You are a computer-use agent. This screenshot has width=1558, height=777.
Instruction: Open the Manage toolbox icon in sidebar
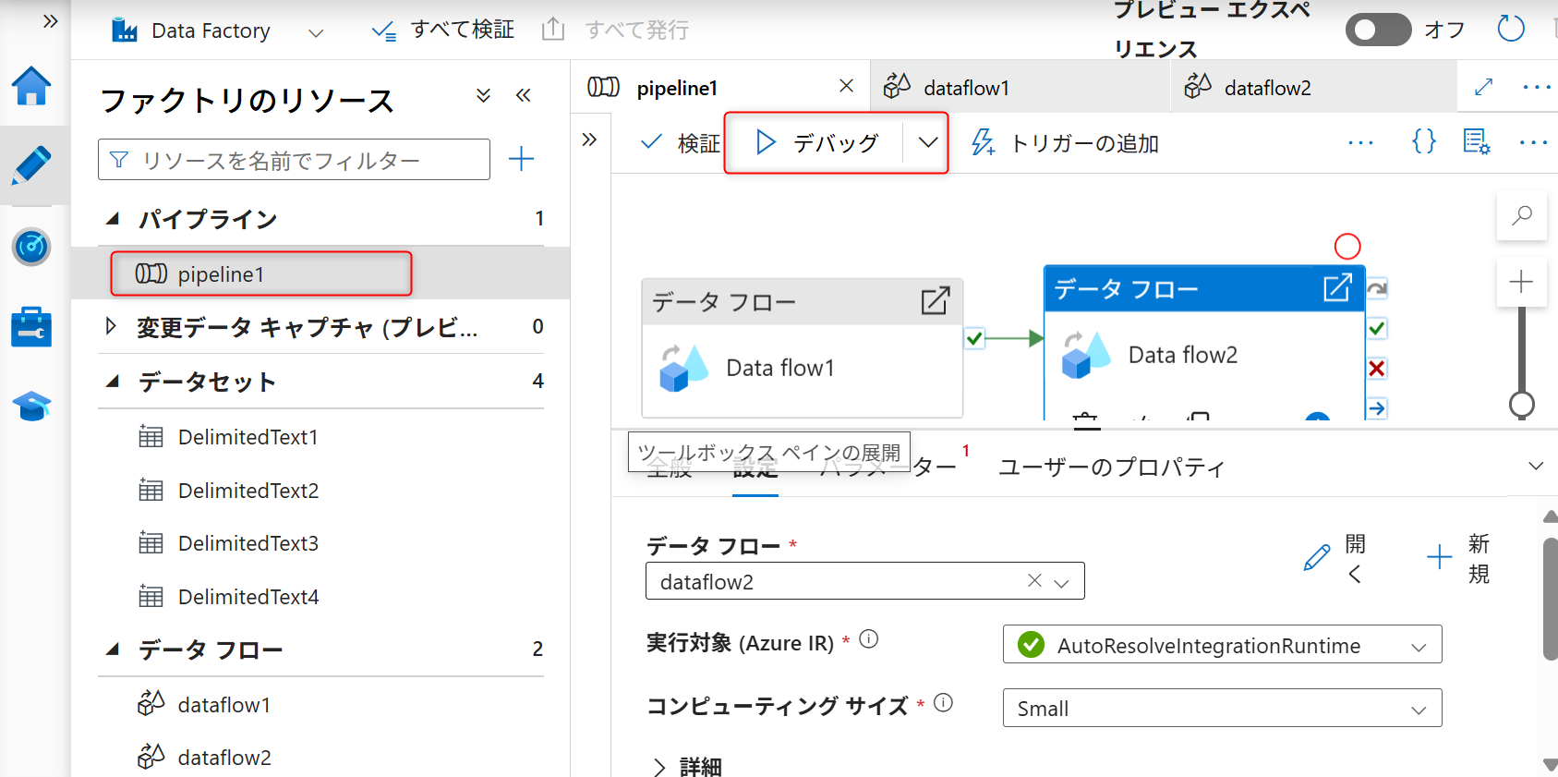31,327
